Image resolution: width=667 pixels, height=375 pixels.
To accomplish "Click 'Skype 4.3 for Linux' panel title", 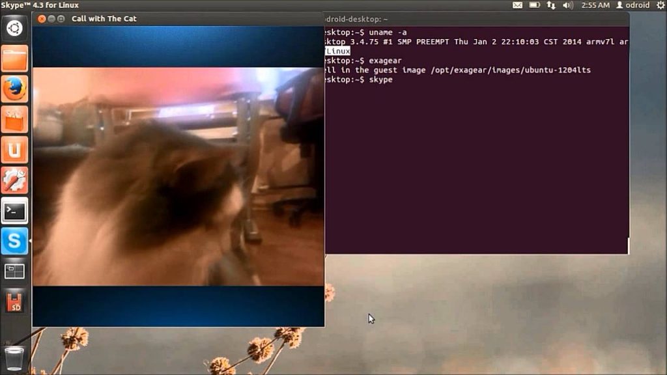I will (x=40, y=5).
